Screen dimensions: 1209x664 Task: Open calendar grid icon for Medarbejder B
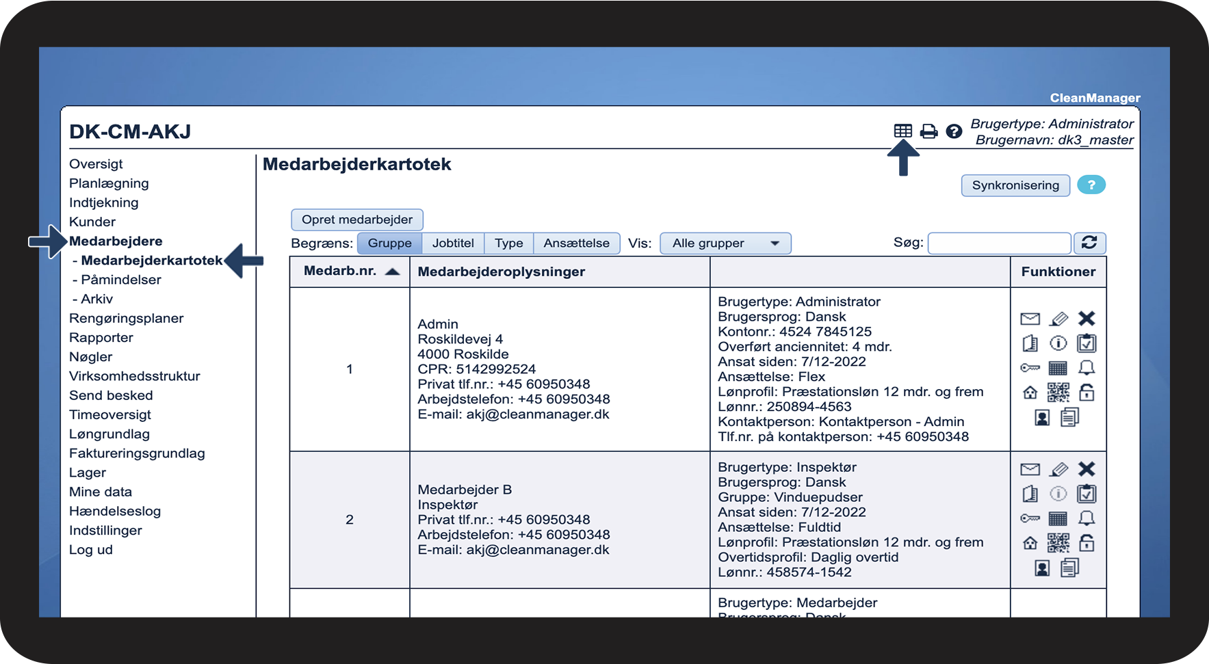[1058, 518]
